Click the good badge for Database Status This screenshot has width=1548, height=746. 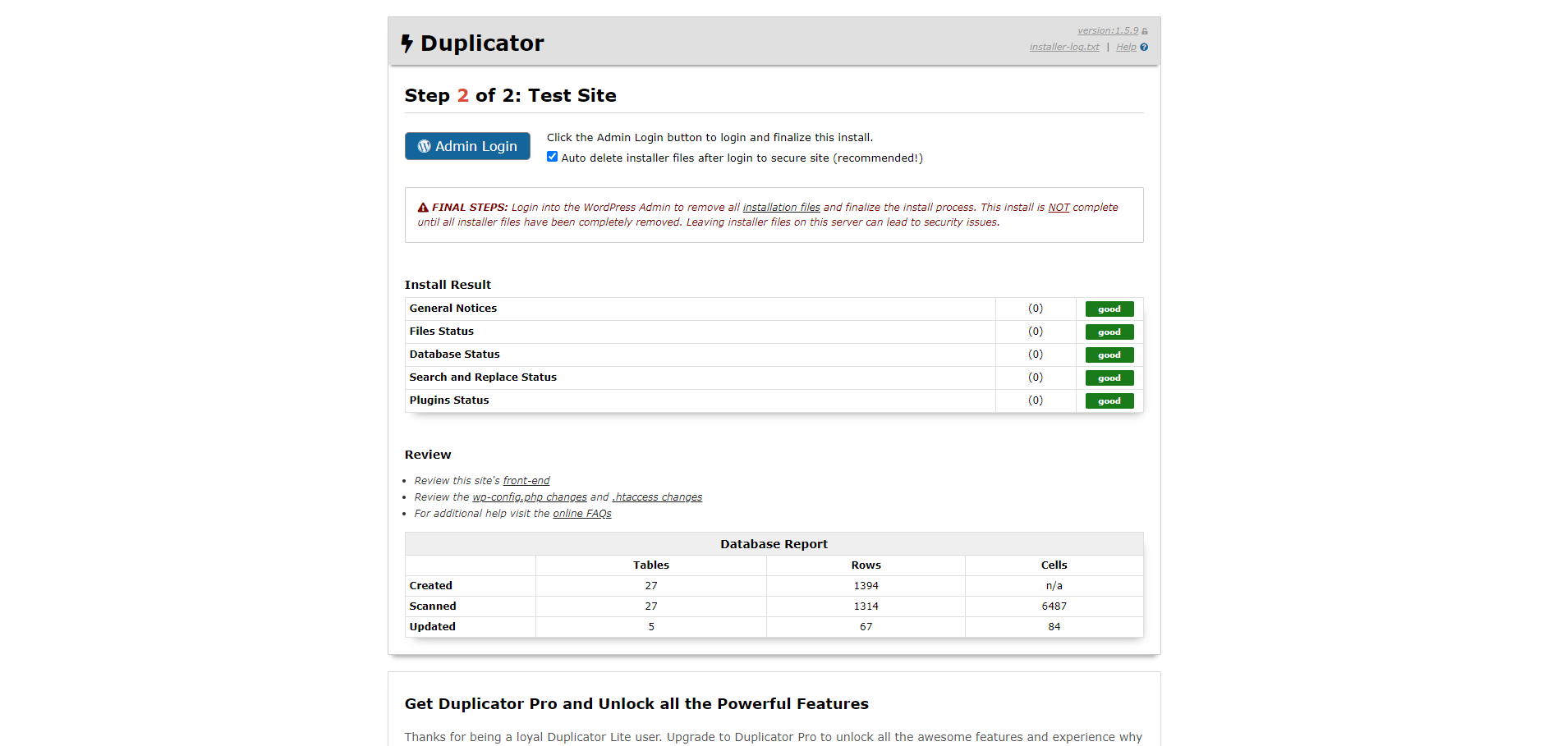coord(1109,355)
